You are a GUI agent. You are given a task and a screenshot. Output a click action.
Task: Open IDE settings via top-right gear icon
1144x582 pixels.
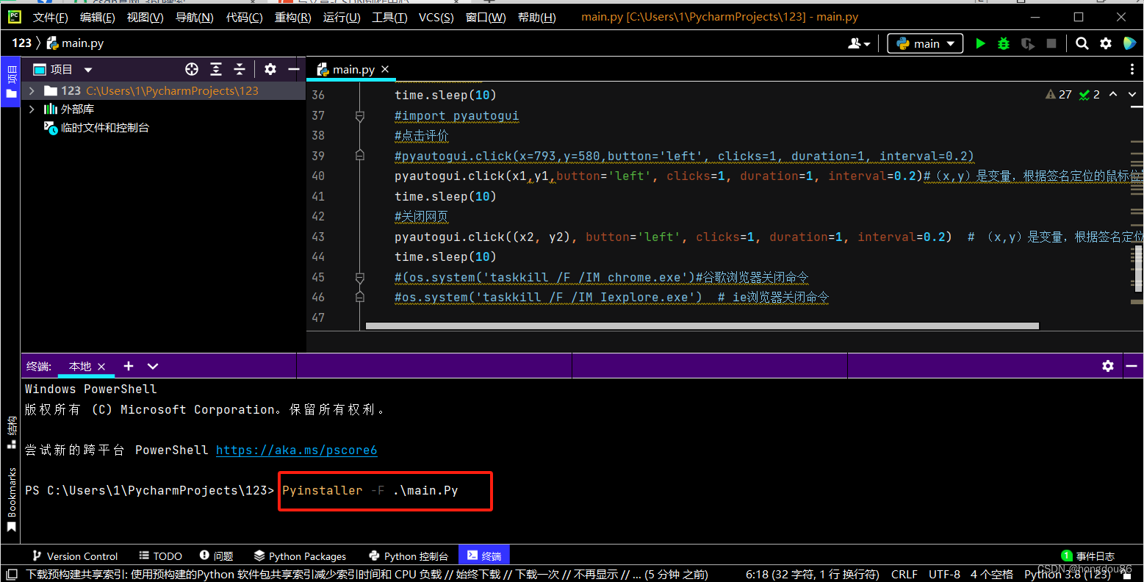1106,43
